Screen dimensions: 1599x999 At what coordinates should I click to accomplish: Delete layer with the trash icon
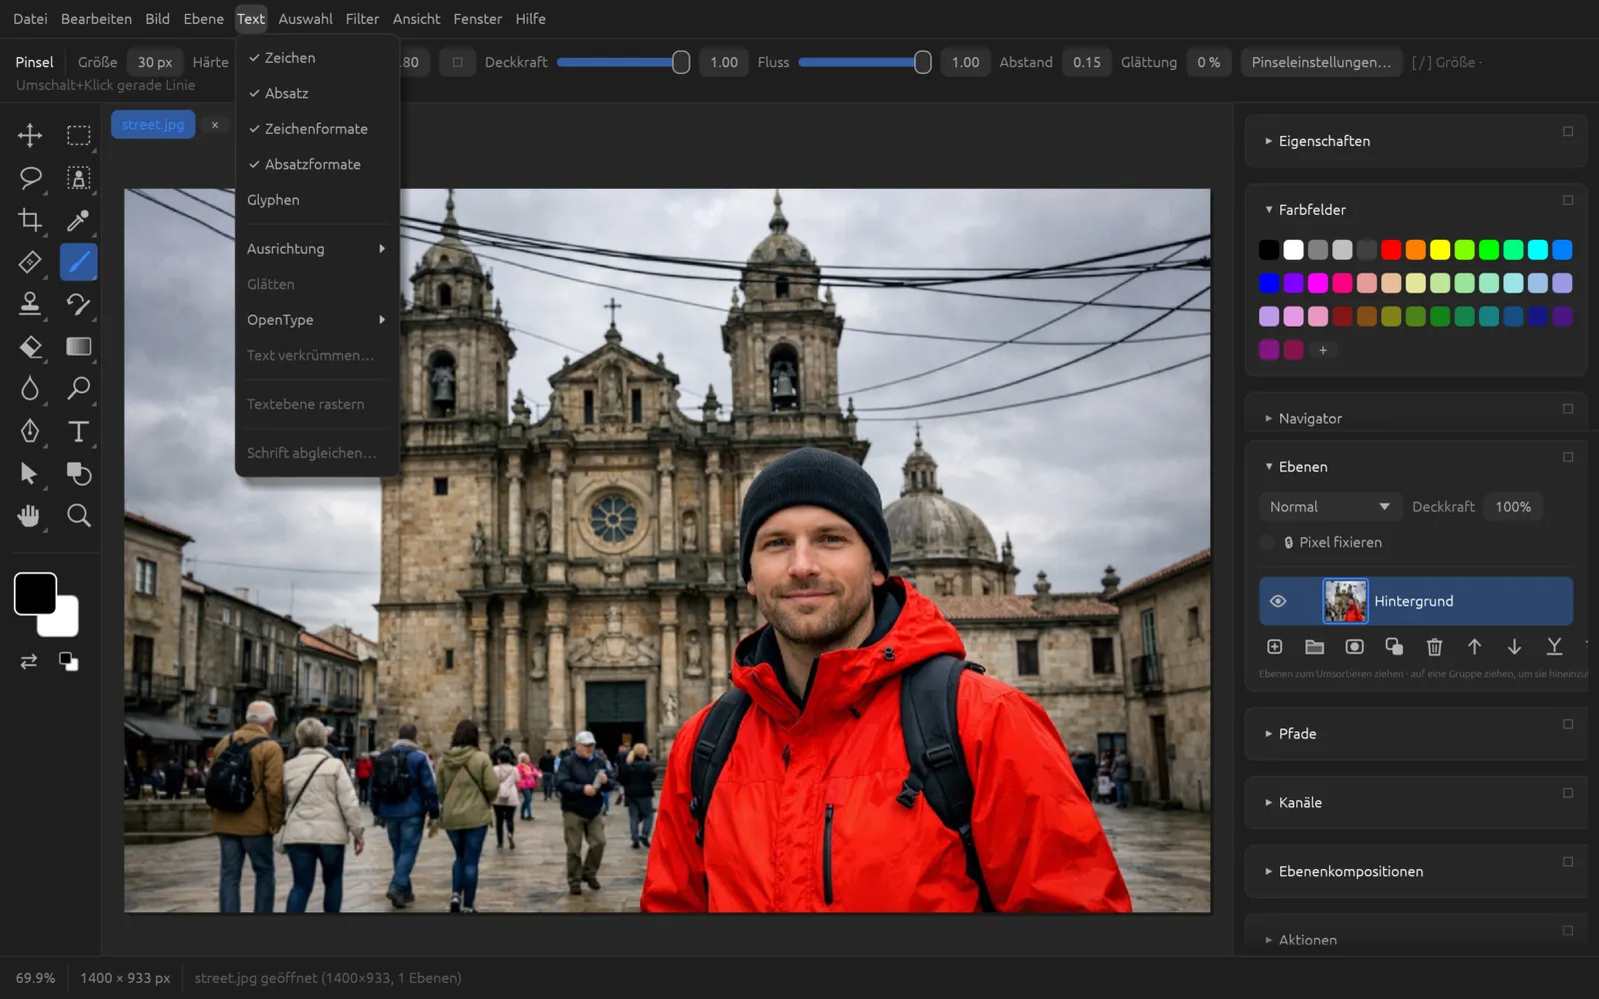pyautogui.click(x=1434, y=647)
